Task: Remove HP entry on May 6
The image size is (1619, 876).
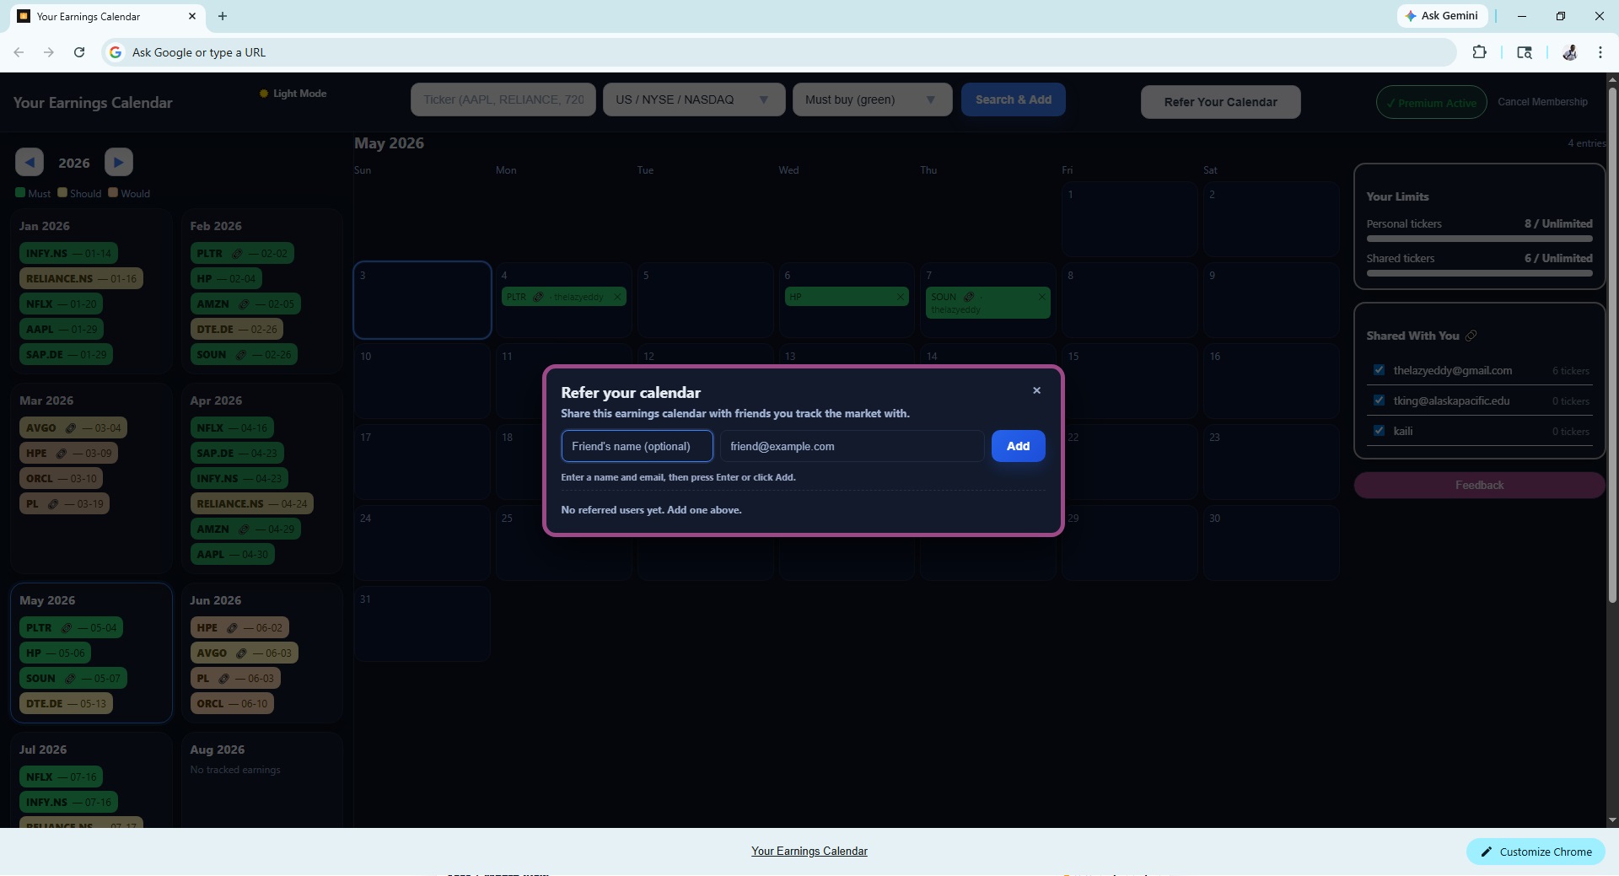Action: coord(900,297)
